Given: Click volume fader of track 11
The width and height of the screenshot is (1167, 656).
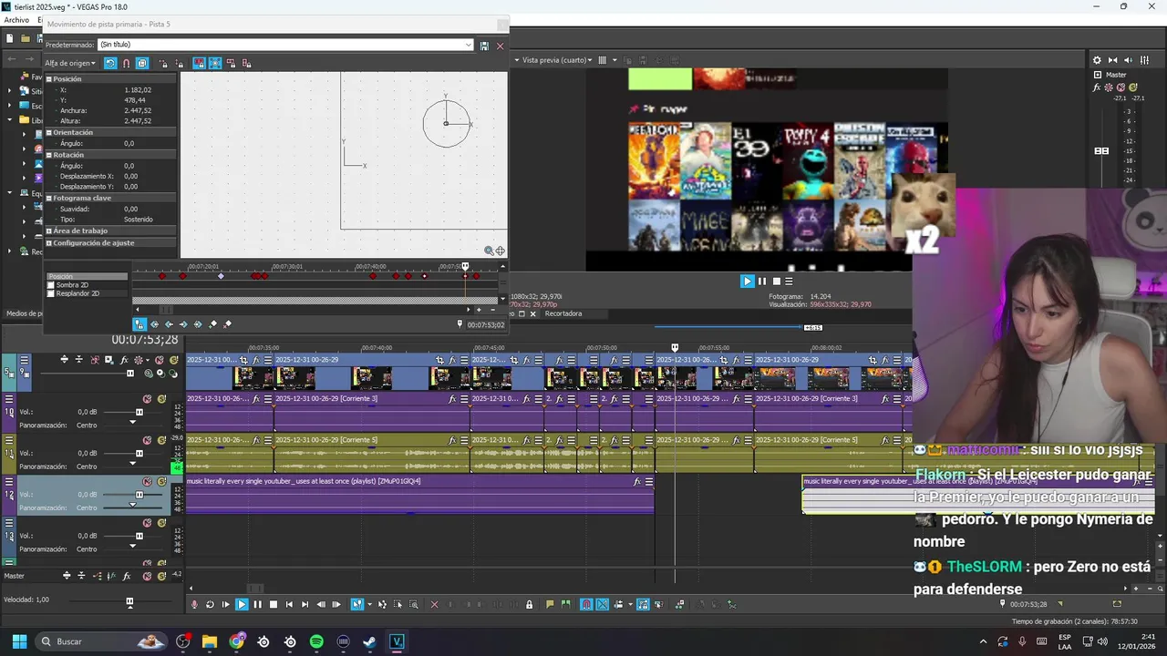Looking at the screenshot, I should pos(139,454).
